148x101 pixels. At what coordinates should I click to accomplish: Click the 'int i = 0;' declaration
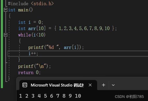31,22
